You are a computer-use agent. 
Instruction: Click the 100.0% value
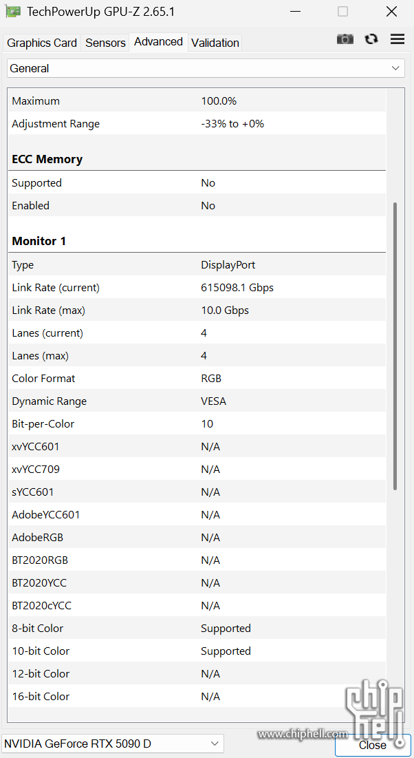click(219, 101)
